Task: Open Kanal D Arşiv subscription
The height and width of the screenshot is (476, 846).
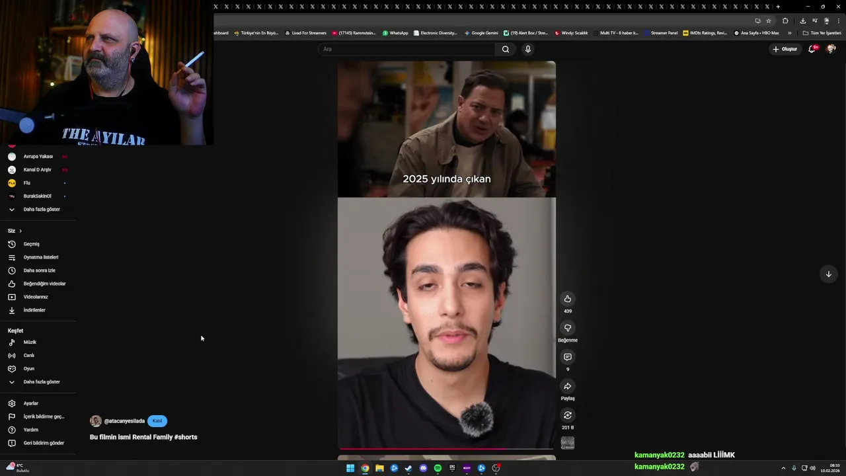Action: [x=38, y=170]
